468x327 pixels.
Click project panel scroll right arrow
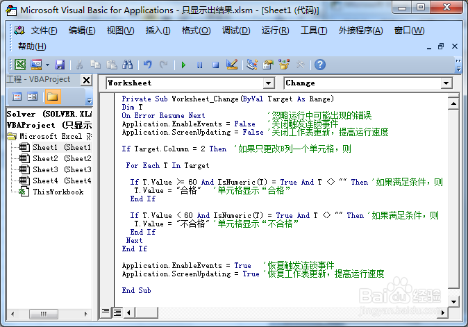[86, 314]
